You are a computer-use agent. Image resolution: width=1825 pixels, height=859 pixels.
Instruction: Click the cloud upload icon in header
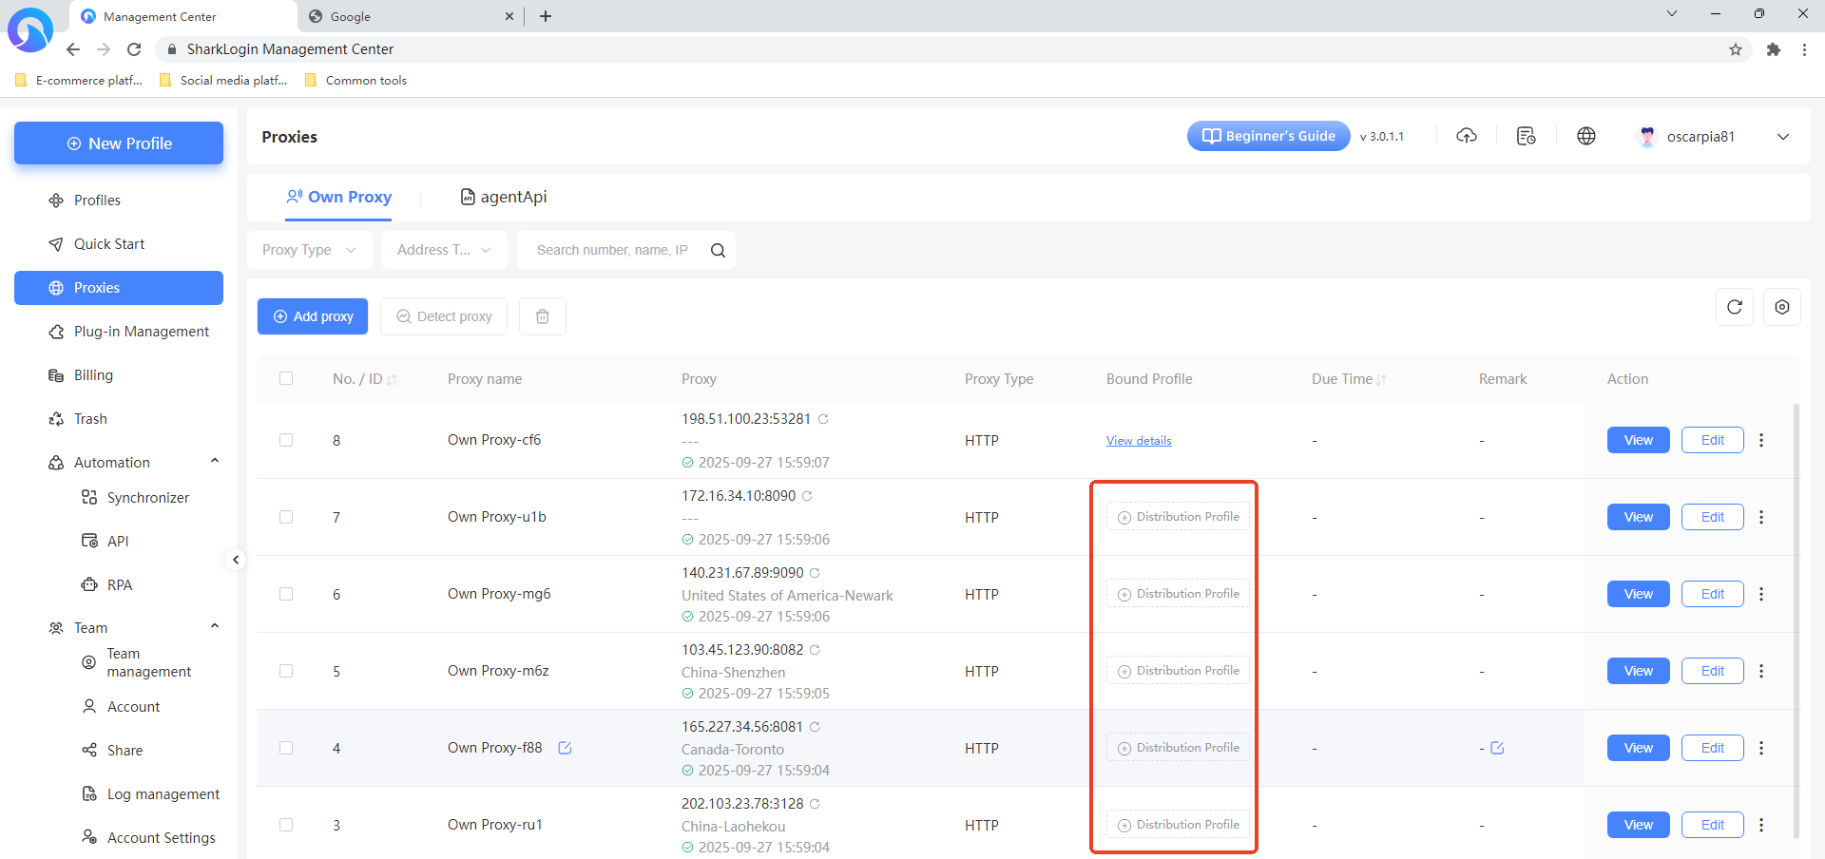[x=1467, y=136]
